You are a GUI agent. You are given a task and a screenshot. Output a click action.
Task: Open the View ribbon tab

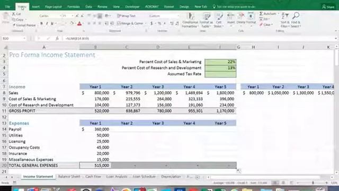tap(117, 7)
